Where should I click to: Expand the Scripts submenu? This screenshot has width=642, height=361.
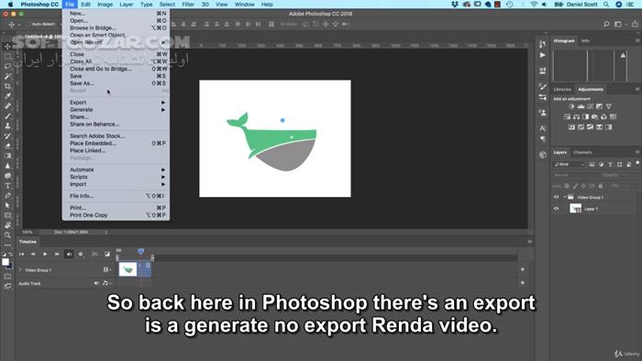coord(116,177)
